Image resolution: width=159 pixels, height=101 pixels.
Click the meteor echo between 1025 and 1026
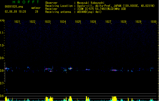[x=88, y=69]
